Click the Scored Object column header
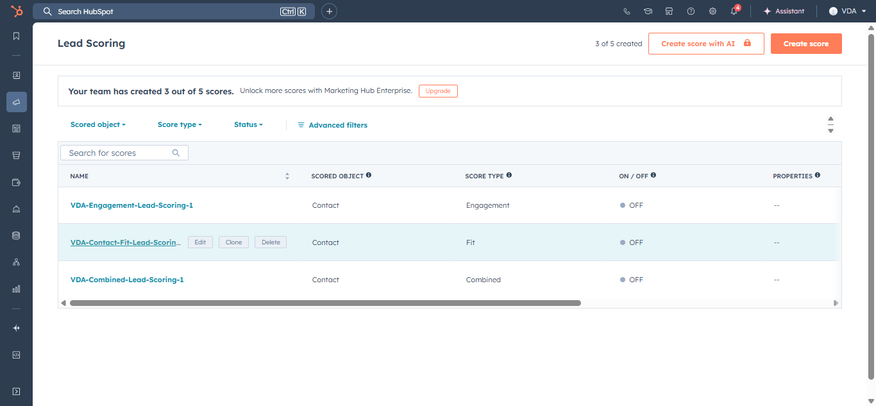 337,176
